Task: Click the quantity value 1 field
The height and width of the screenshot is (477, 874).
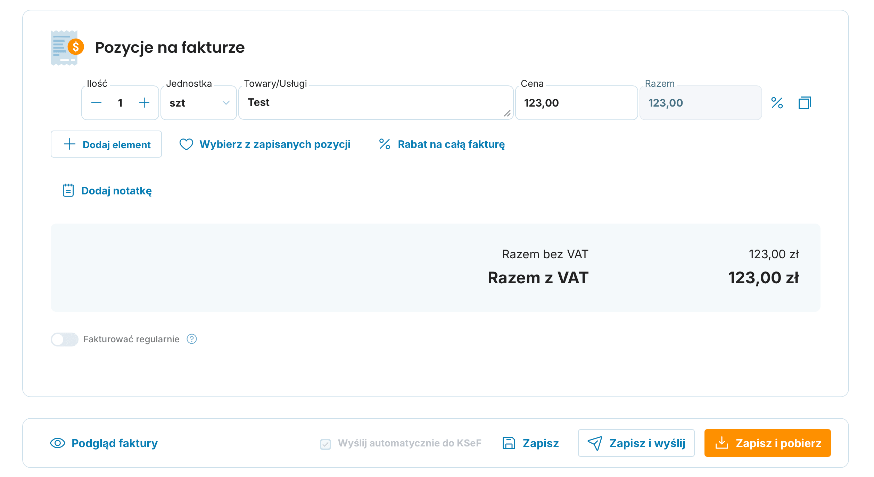Action: (120, 103)
